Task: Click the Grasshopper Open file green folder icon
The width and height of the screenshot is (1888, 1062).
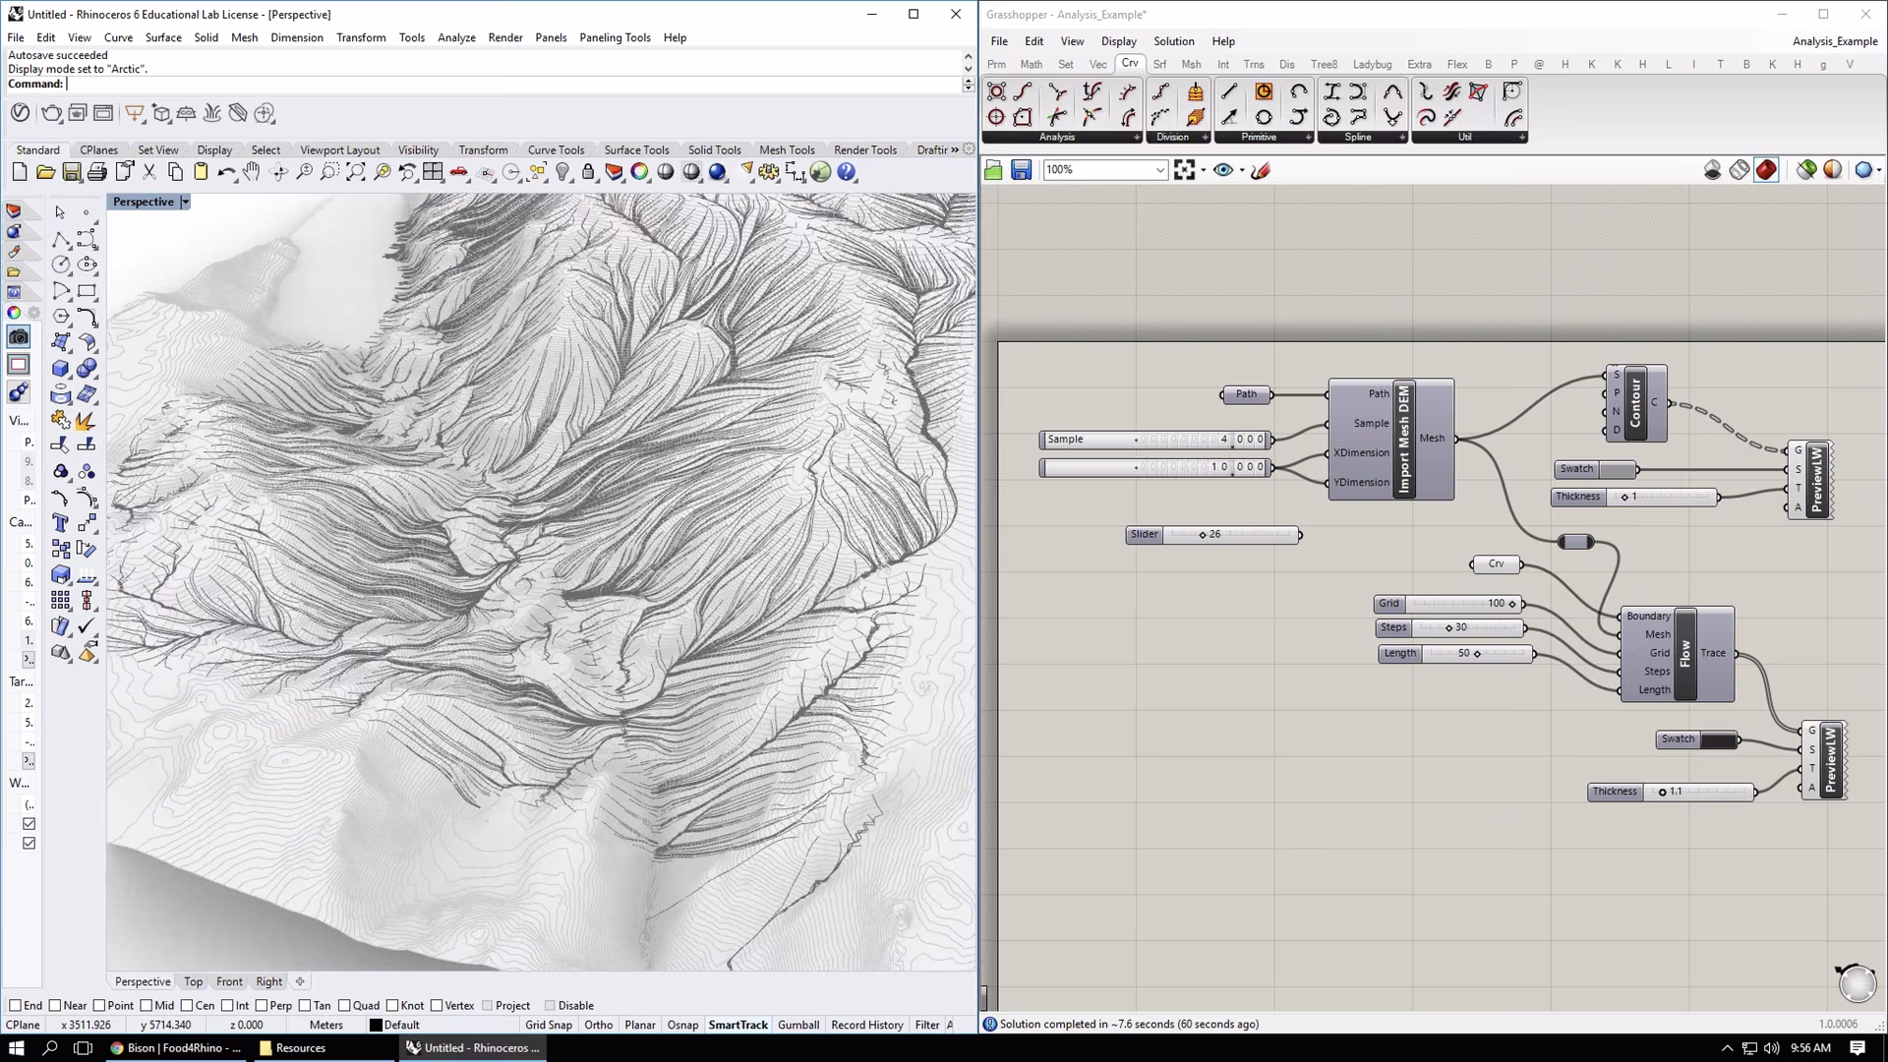Action: pos(993,170)
